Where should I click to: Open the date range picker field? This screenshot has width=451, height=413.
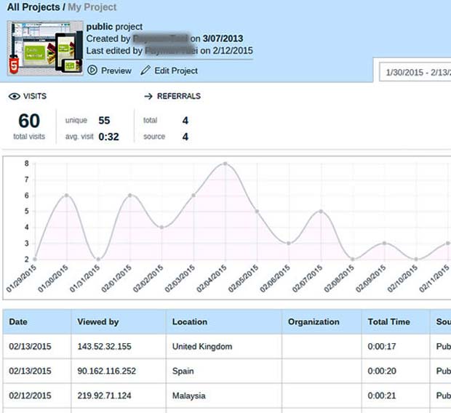tap(415, 73)
